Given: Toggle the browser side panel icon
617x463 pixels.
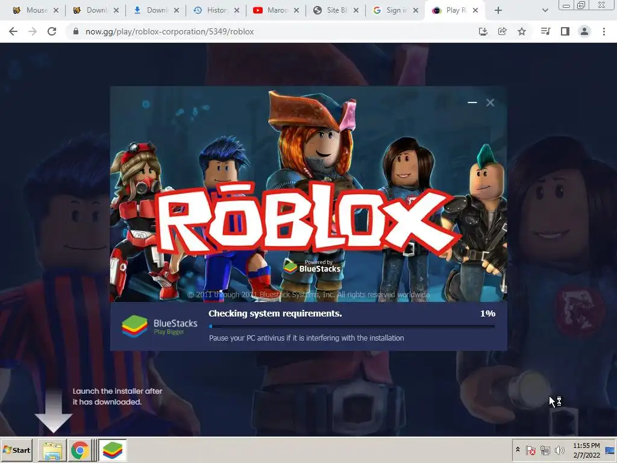Looking at the screenshot, I should (x=565, y=31).
